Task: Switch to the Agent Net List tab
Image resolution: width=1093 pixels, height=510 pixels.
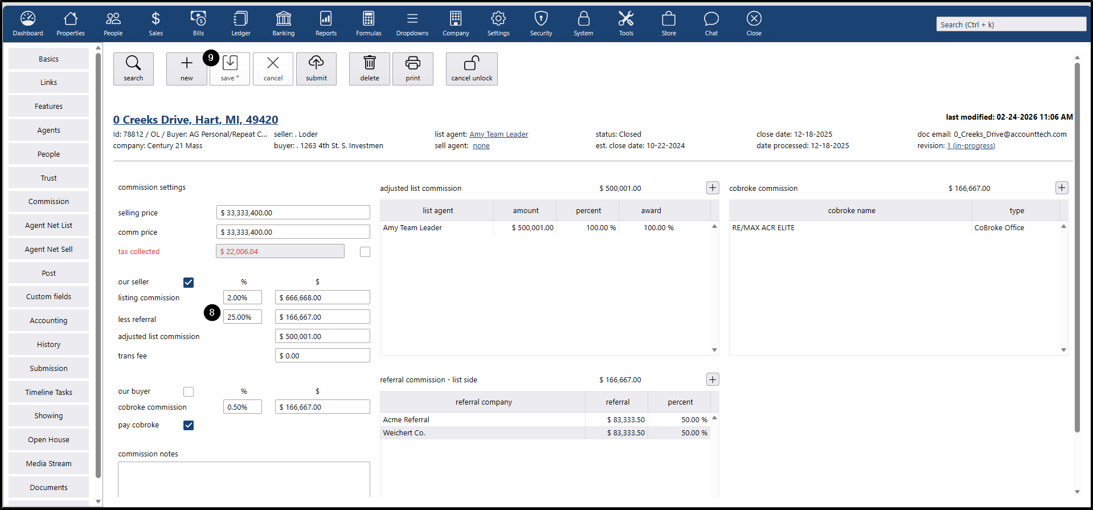Action: tap(48, 226)
